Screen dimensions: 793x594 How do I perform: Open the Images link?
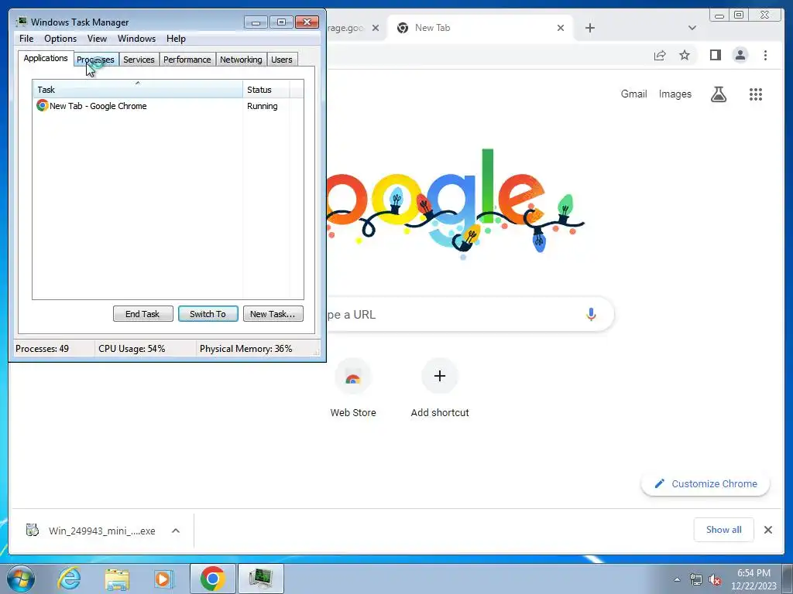675,94
